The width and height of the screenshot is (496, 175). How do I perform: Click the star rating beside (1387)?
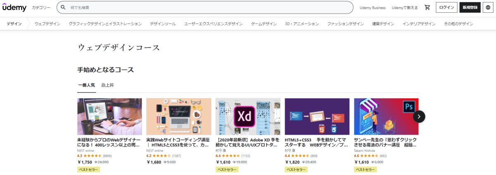[x=161, y=156]
